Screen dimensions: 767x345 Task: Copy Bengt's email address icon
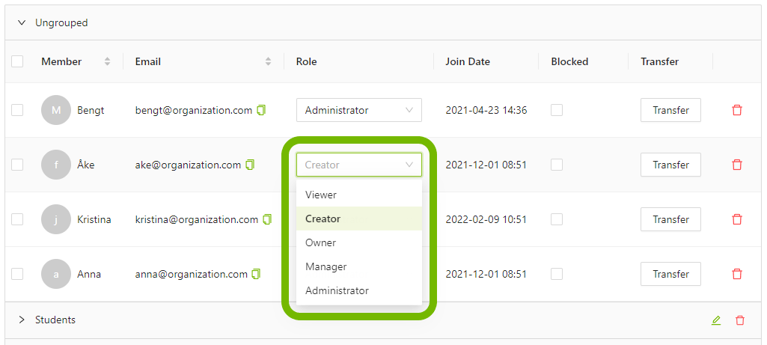[x=261, y=110]
